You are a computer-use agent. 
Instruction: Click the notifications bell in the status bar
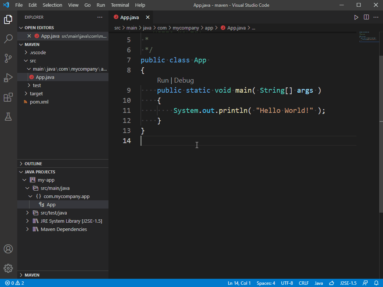click(x=376, y=283)
